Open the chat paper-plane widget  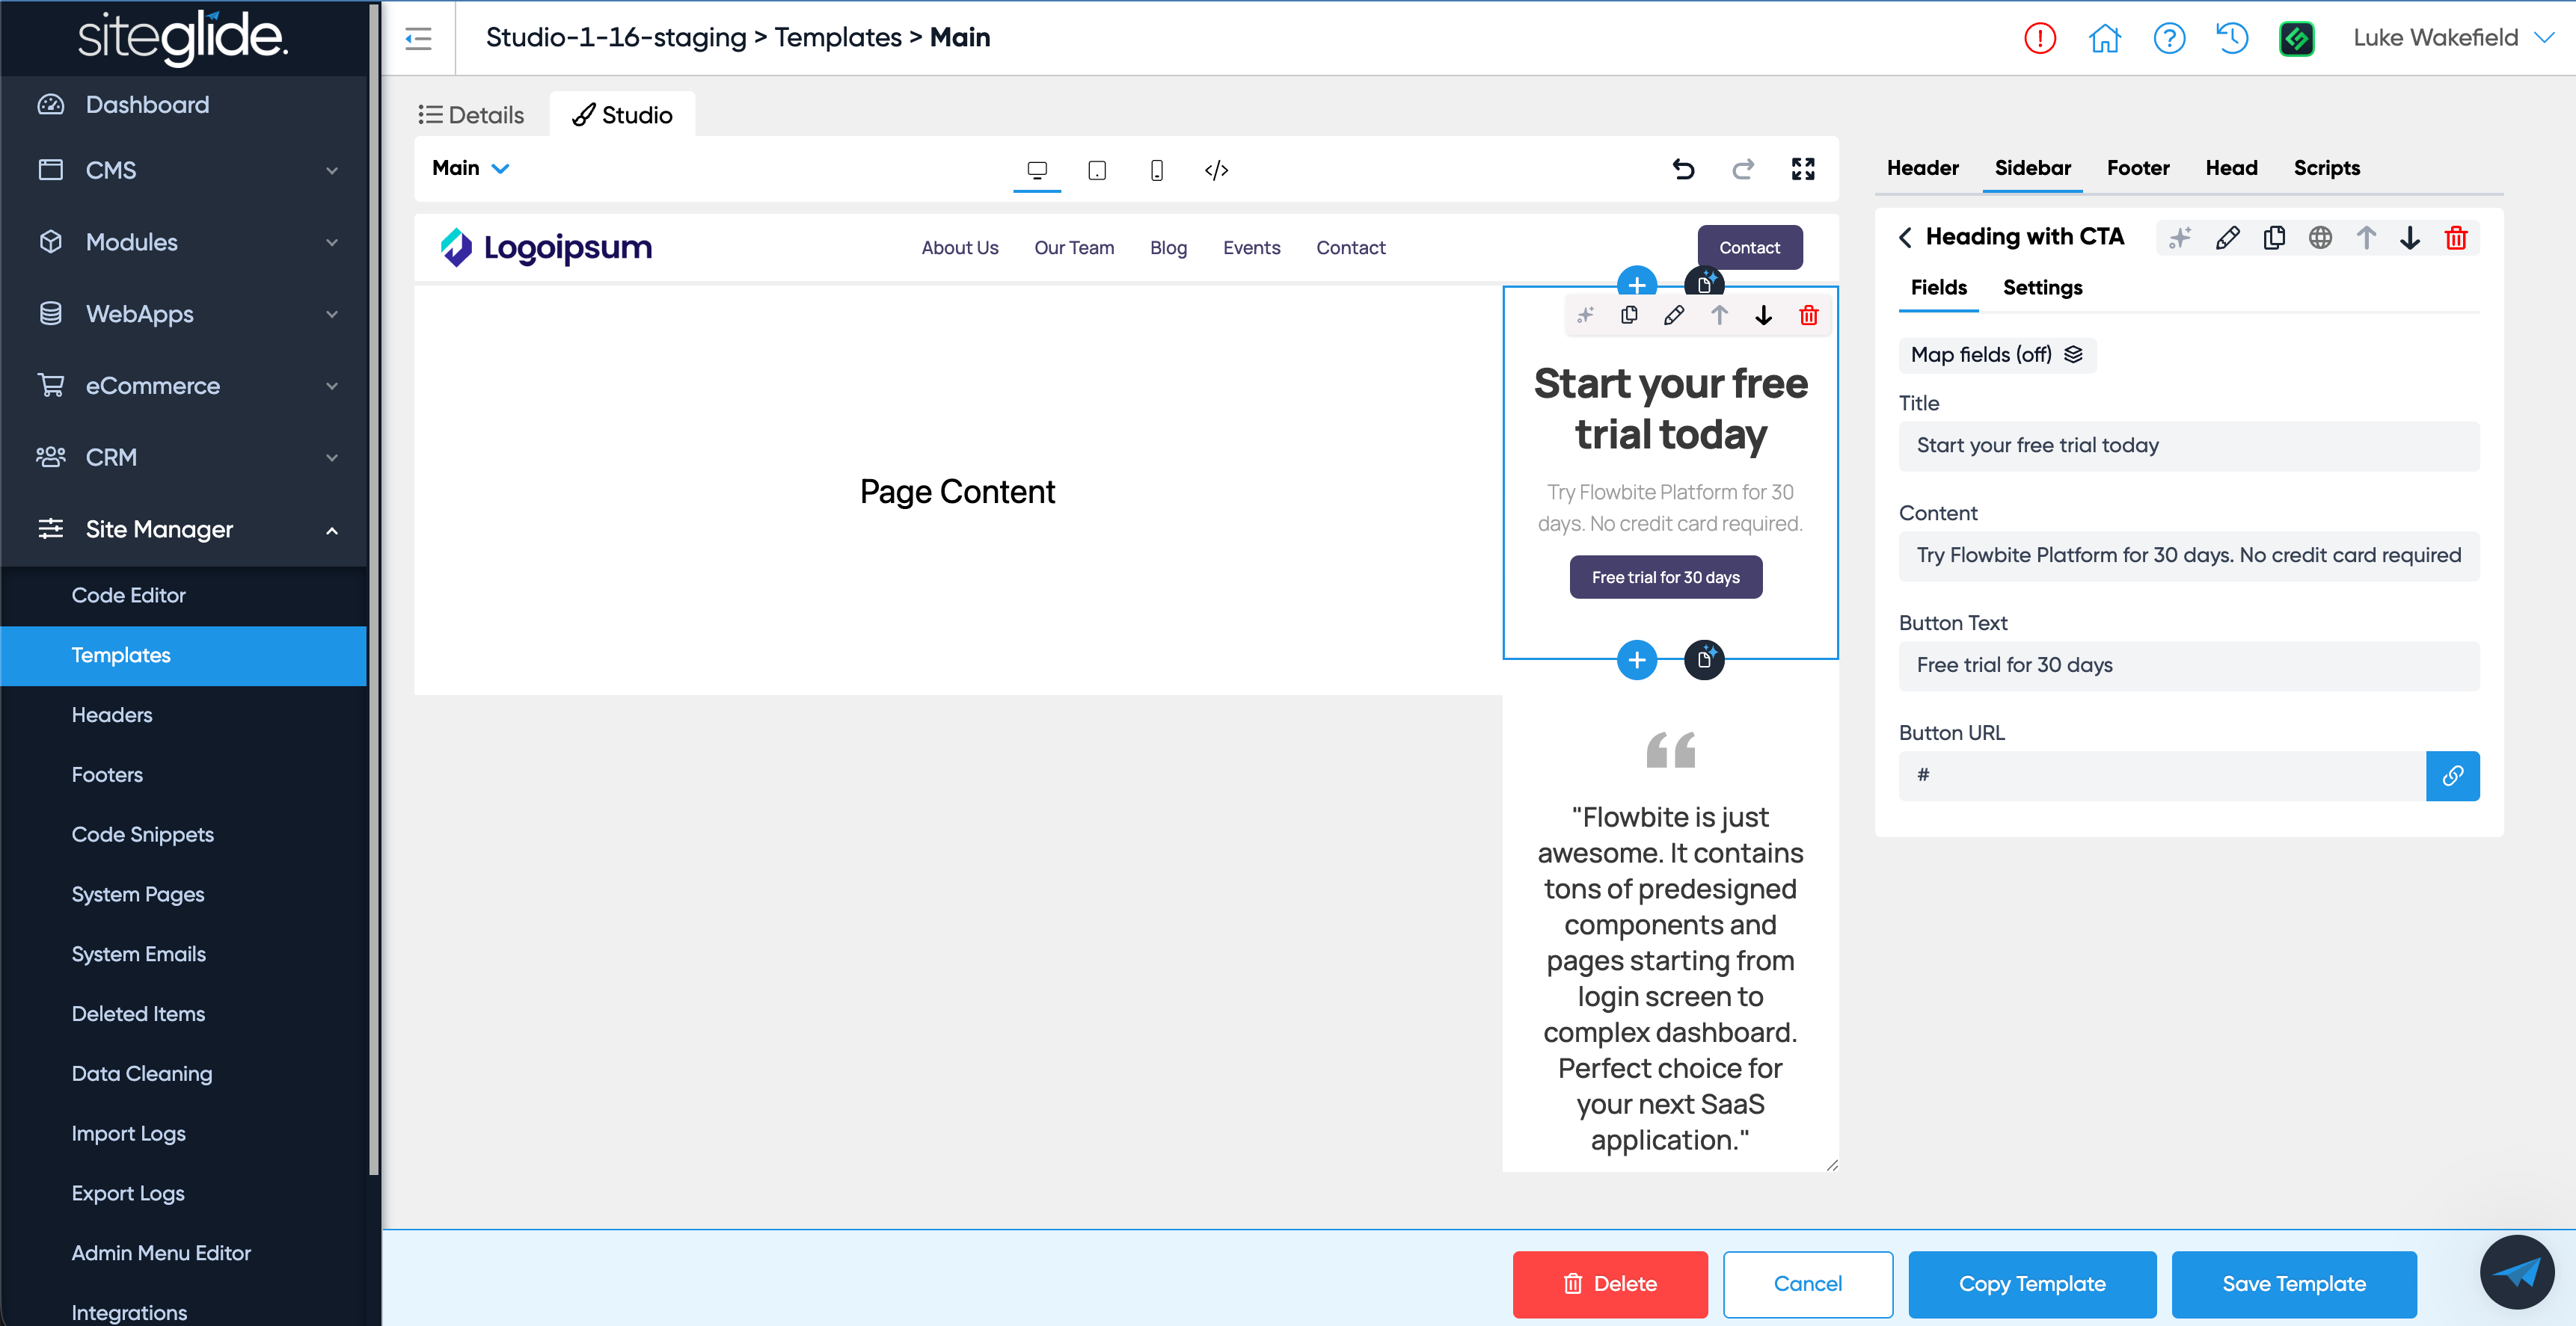2517,1272
